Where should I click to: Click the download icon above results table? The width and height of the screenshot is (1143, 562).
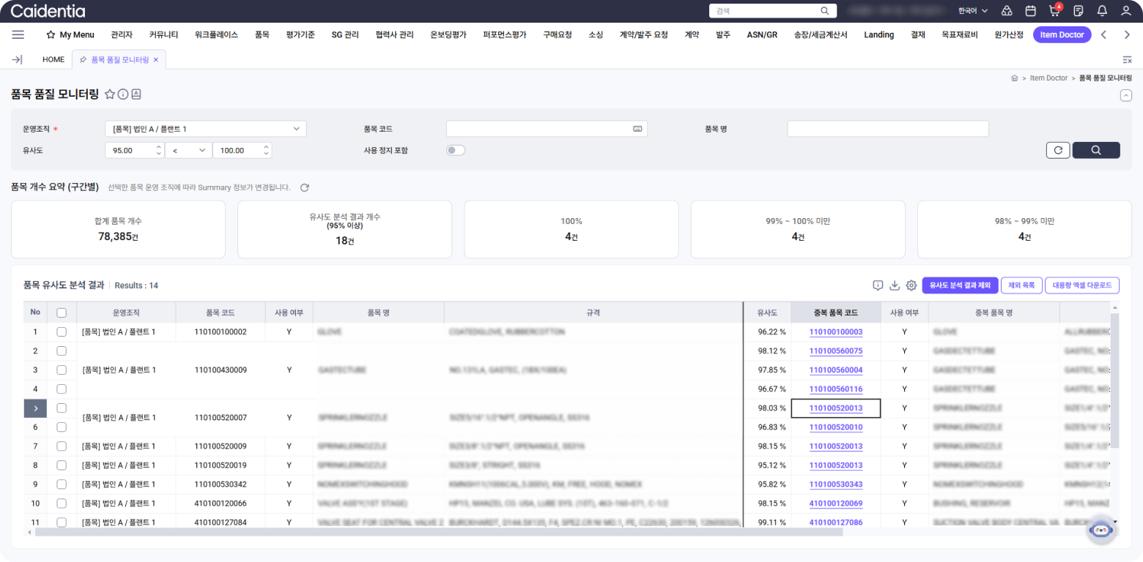pos(895,285)
